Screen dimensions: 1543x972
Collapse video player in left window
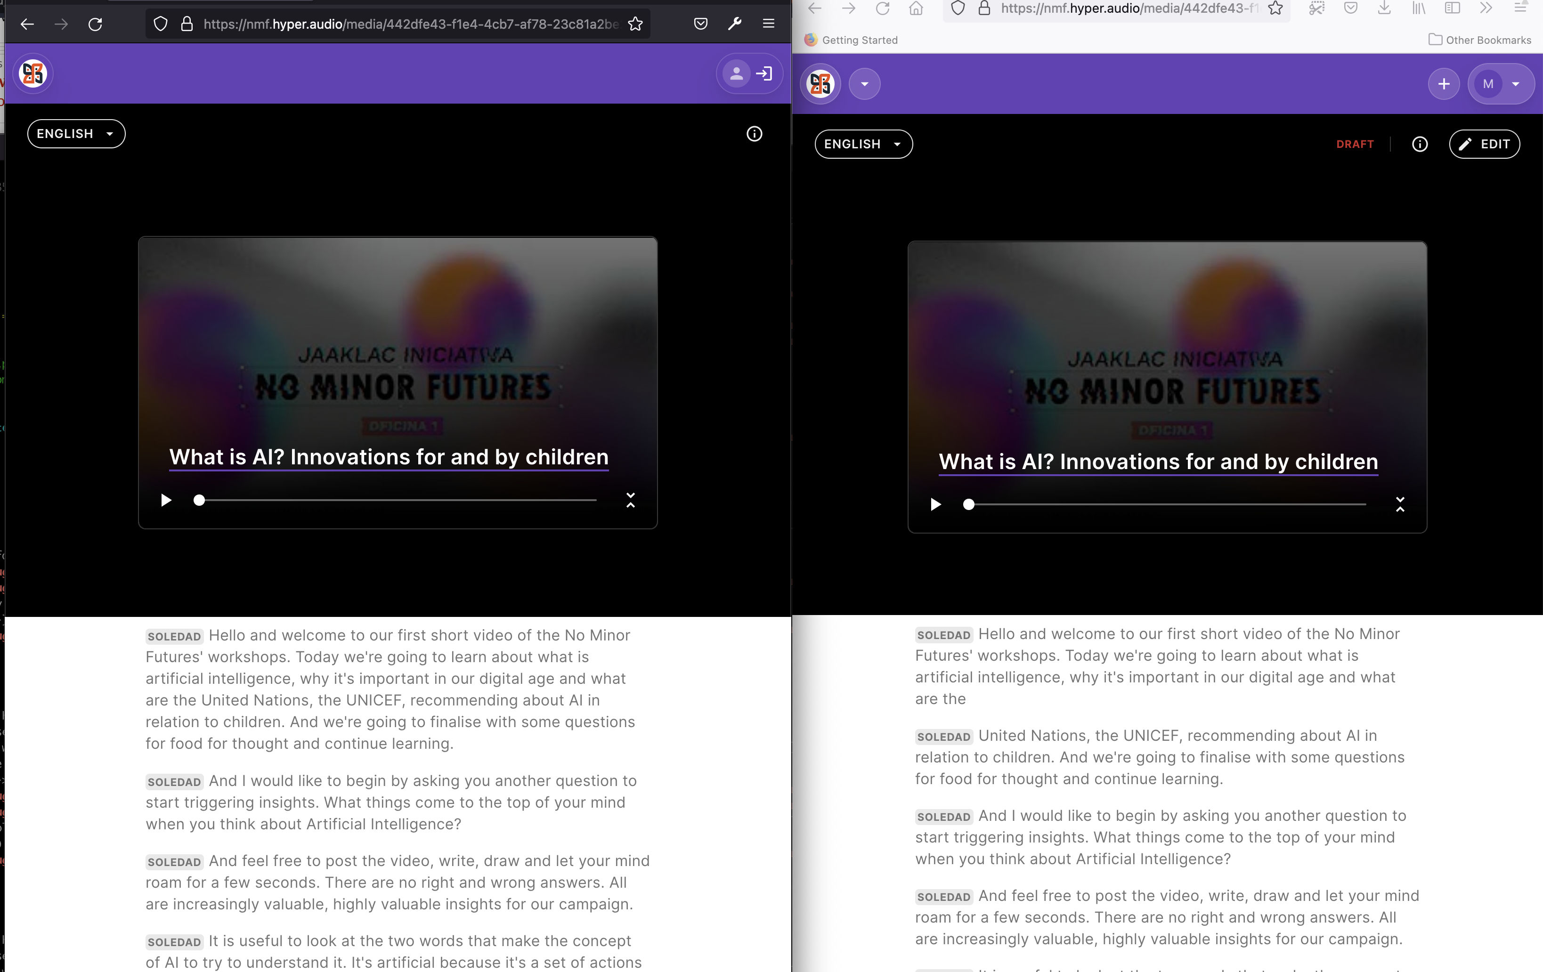tap(631, 500)
